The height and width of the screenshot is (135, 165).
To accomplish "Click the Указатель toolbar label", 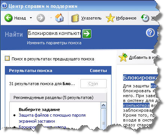I will [x=91, y=18].
